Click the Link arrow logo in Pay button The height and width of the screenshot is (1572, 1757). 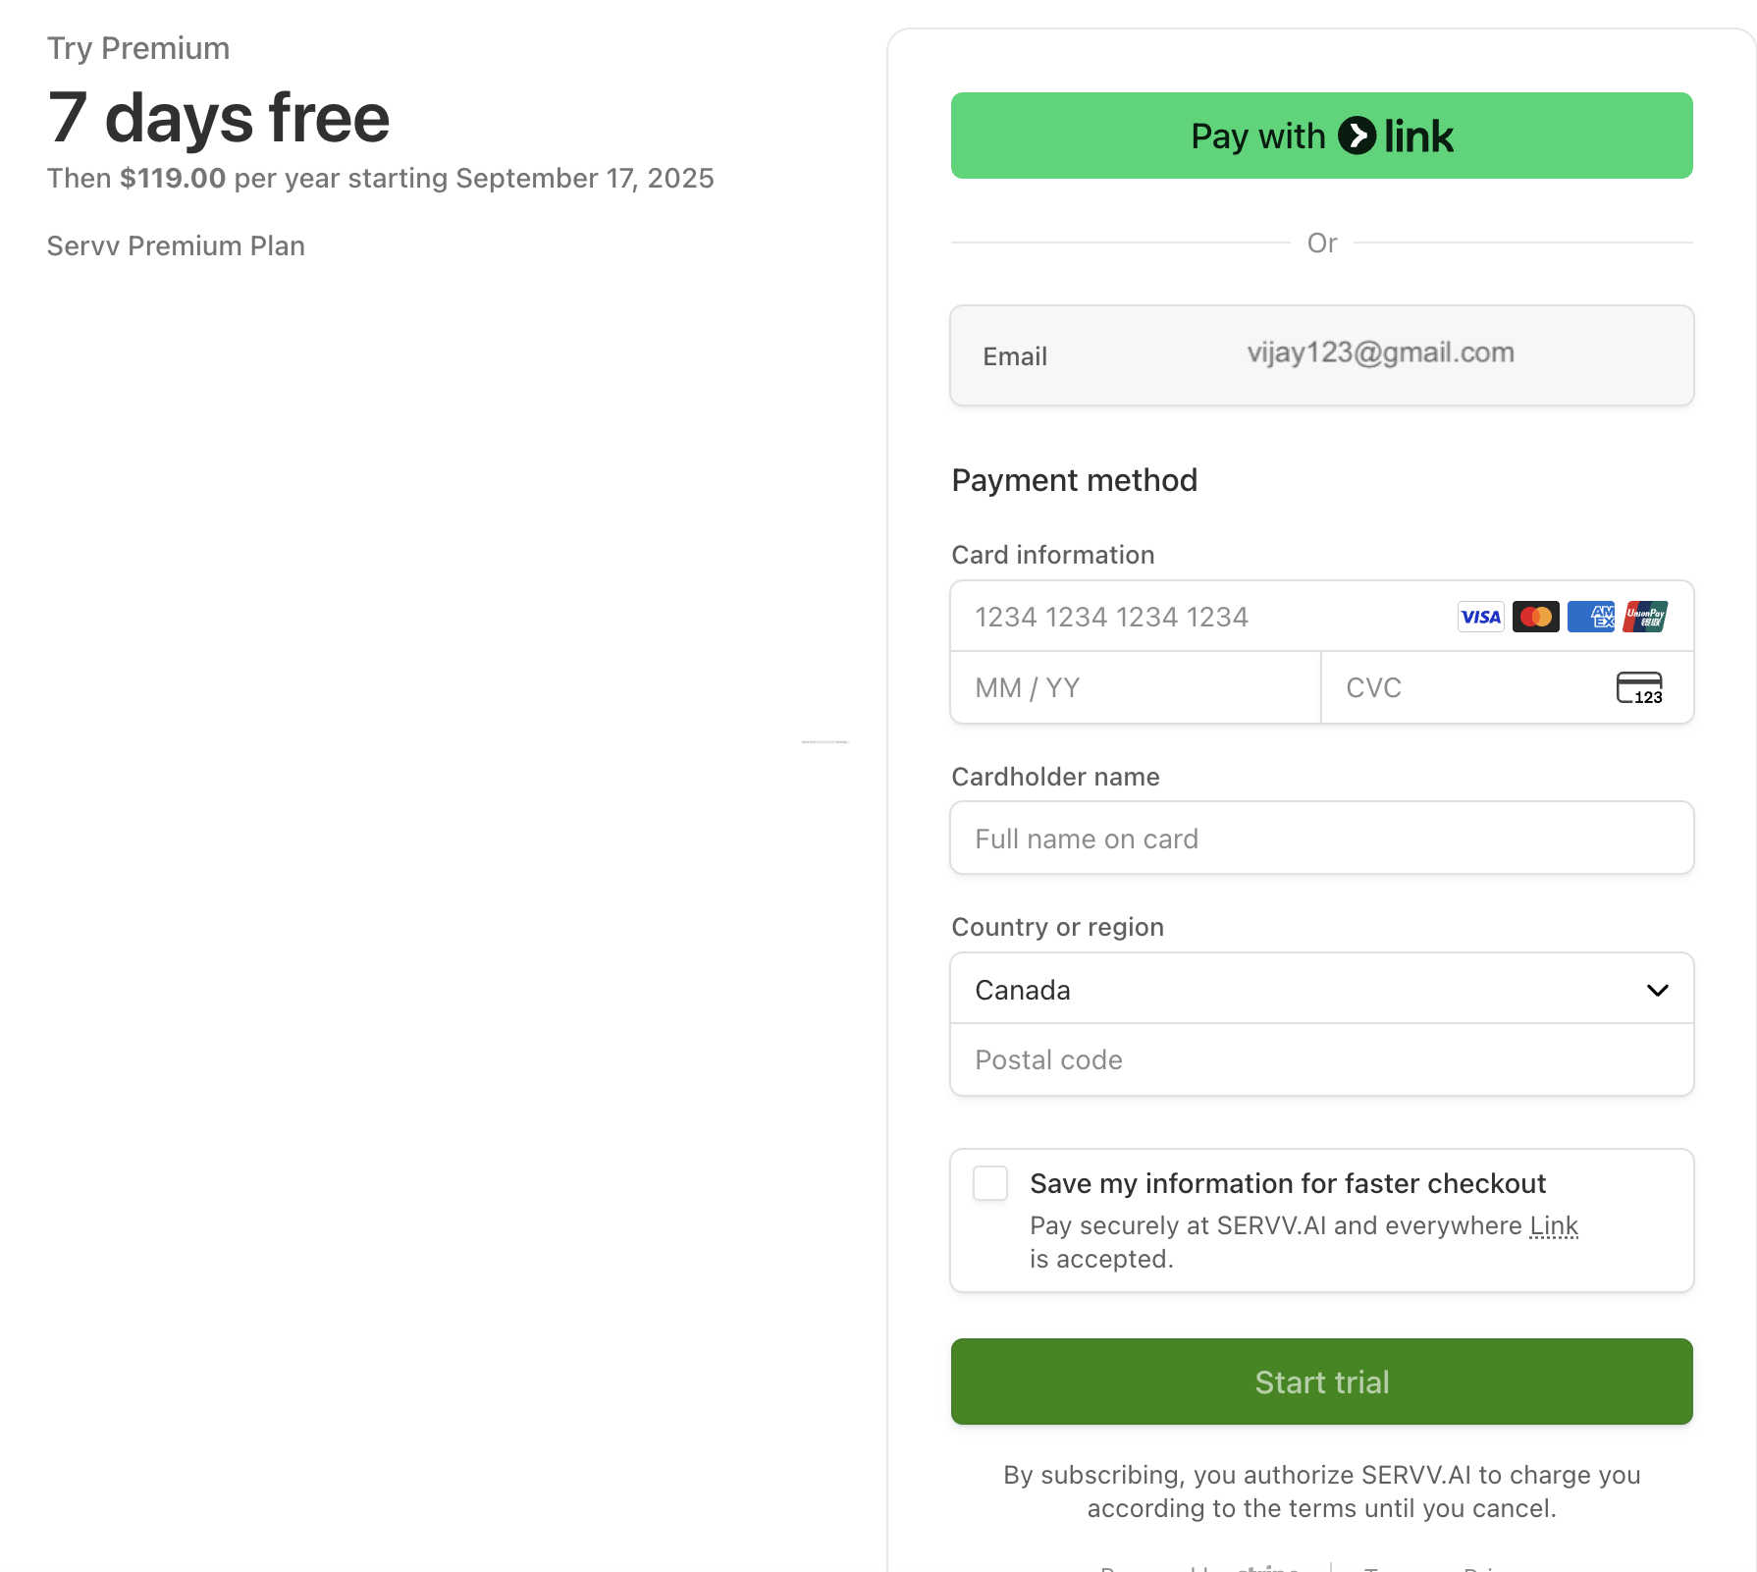click(1358, 136)
